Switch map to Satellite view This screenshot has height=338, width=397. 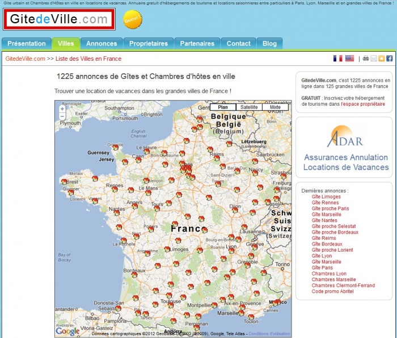(249, 107)
